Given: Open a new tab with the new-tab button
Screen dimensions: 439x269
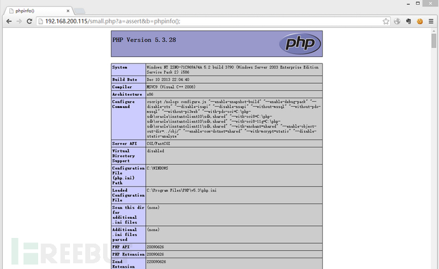Looking at the screenshot, I should [80, 11].
